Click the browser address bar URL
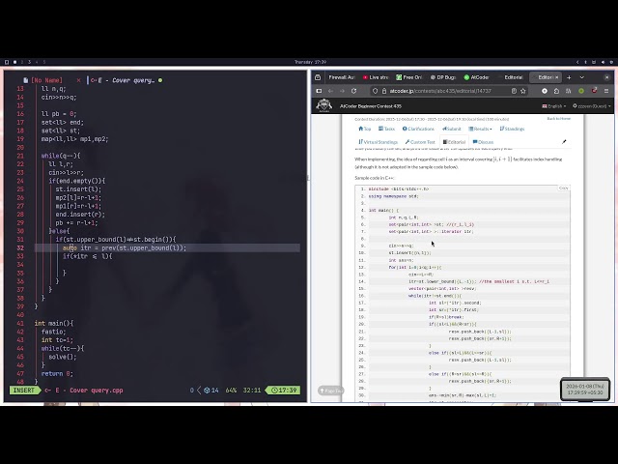Viewport: 618px width, 464px height. click(x=440, y=91)
